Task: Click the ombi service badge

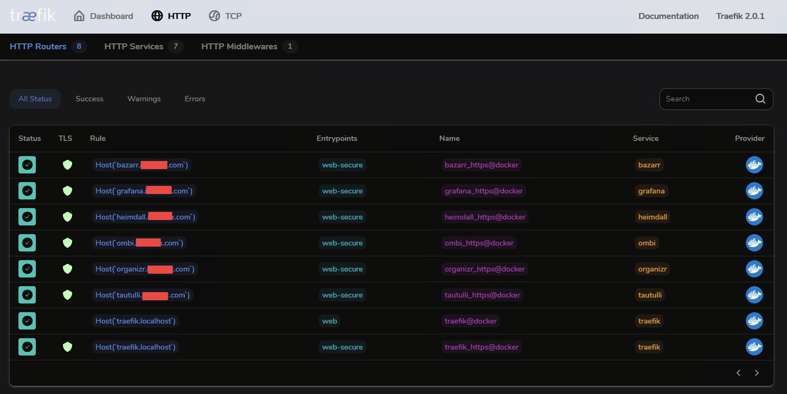Action: [x=647, y=243]
